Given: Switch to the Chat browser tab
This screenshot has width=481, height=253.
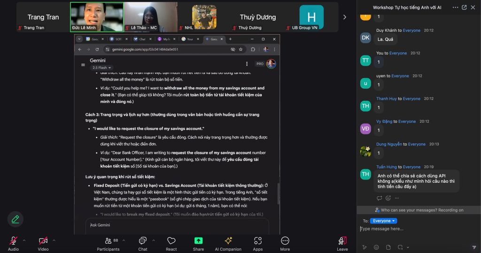Looking at the screenshot, I should click(142, 39).
